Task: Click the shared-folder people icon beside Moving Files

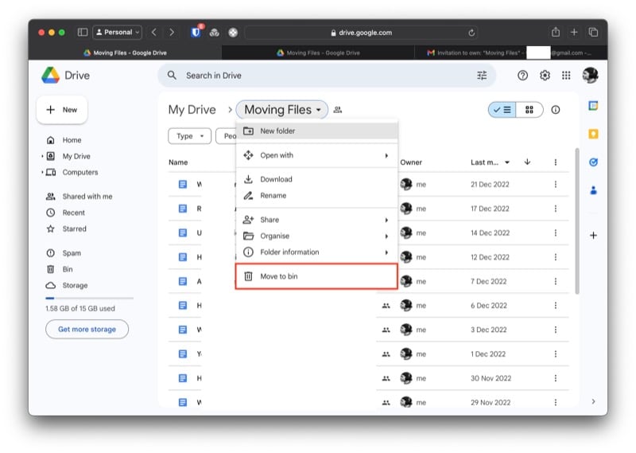Action: [337, 110]
